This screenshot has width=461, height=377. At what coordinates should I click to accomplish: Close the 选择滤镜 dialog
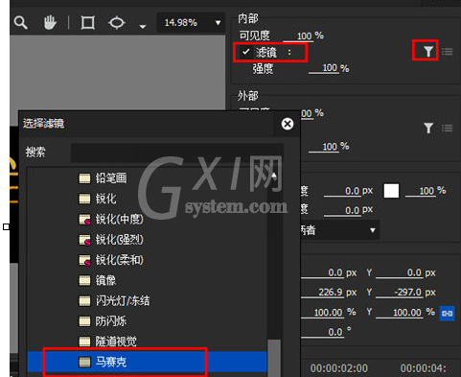(x=288, y=124)
